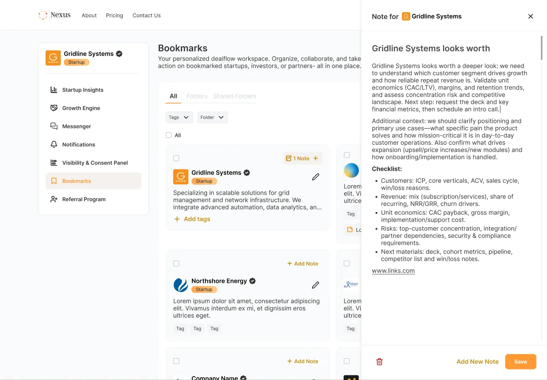The image size is (547, 380).
Task: Click the Checklist heading in the note
Action: pyautogui.click(x=387, y=169)
